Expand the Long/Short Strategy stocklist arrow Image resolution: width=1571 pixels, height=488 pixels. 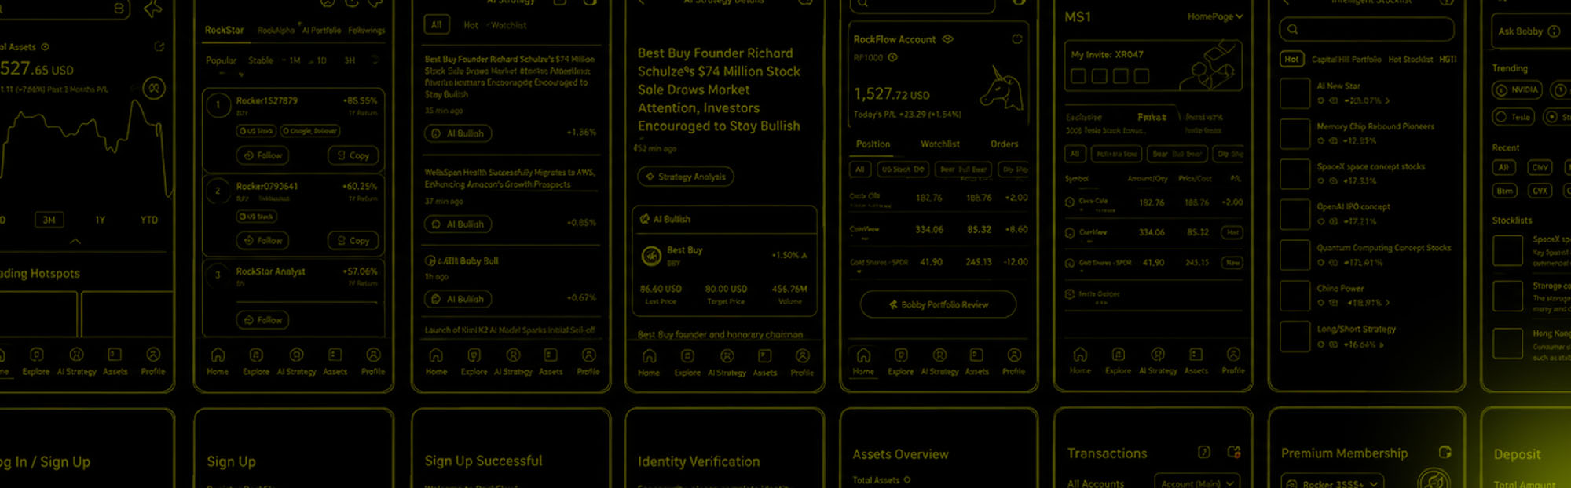point(1382,344)
